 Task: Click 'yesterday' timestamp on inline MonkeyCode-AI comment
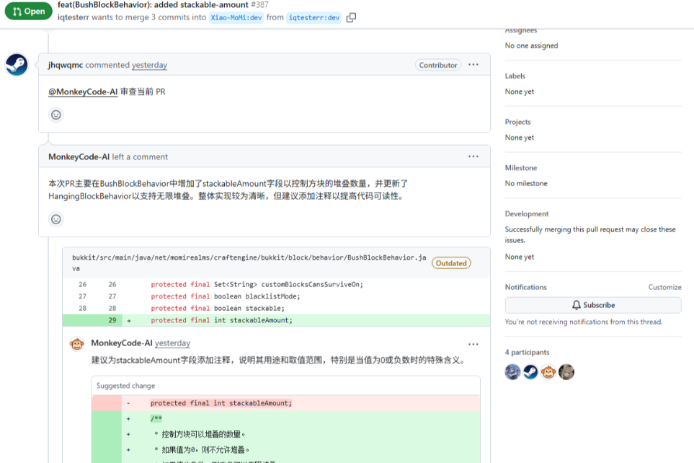(x=173, y=343)
